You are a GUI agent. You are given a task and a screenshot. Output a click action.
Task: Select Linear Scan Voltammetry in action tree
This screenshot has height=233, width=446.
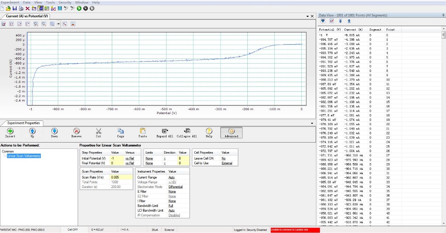click(24, 156)
